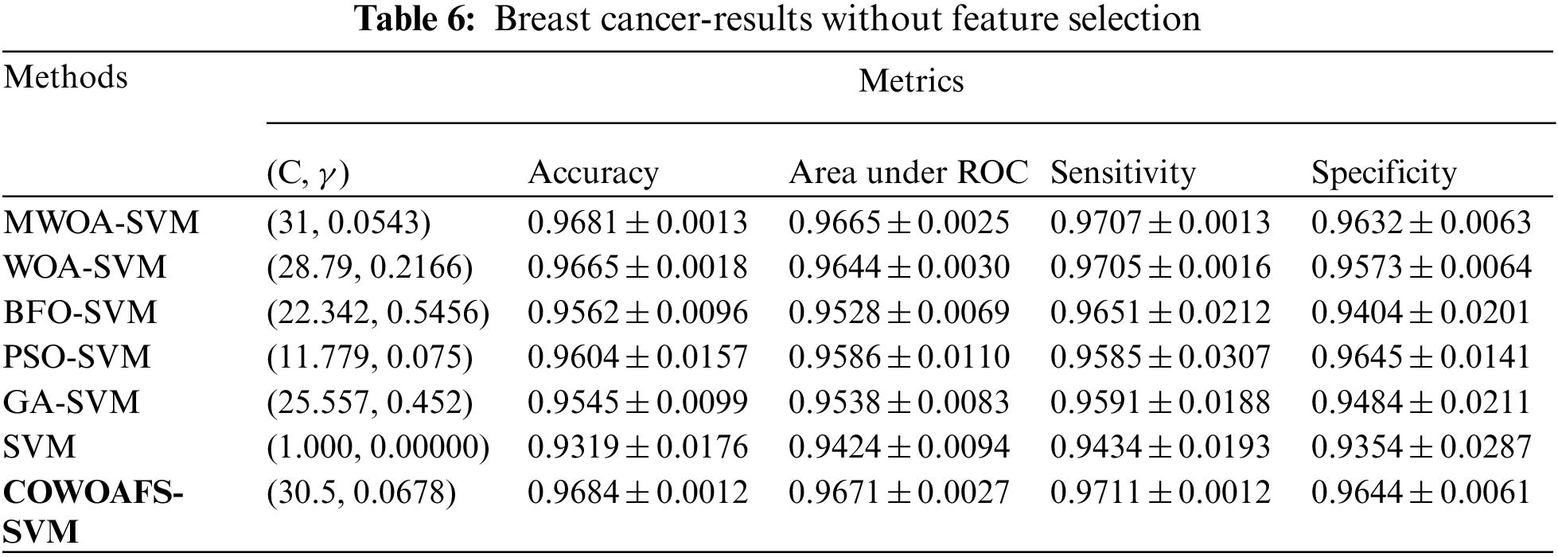Click the MWOA-SVM row label
1558x557 pixels.
click(101, 223)
